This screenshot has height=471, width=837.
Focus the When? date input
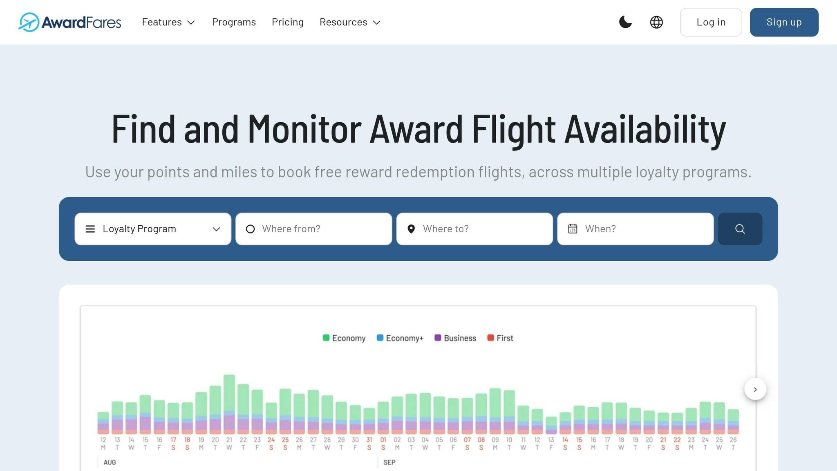pos(636,229)
